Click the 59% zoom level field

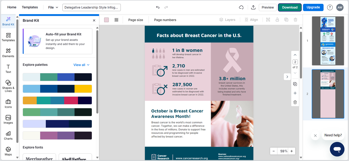coord(282,151)
